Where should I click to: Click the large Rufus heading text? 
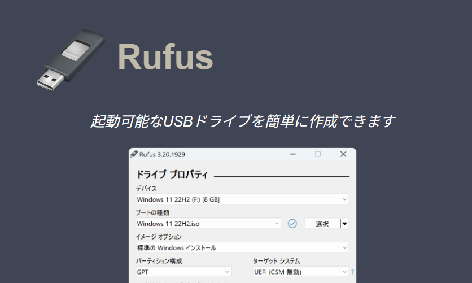coord(165,57)
